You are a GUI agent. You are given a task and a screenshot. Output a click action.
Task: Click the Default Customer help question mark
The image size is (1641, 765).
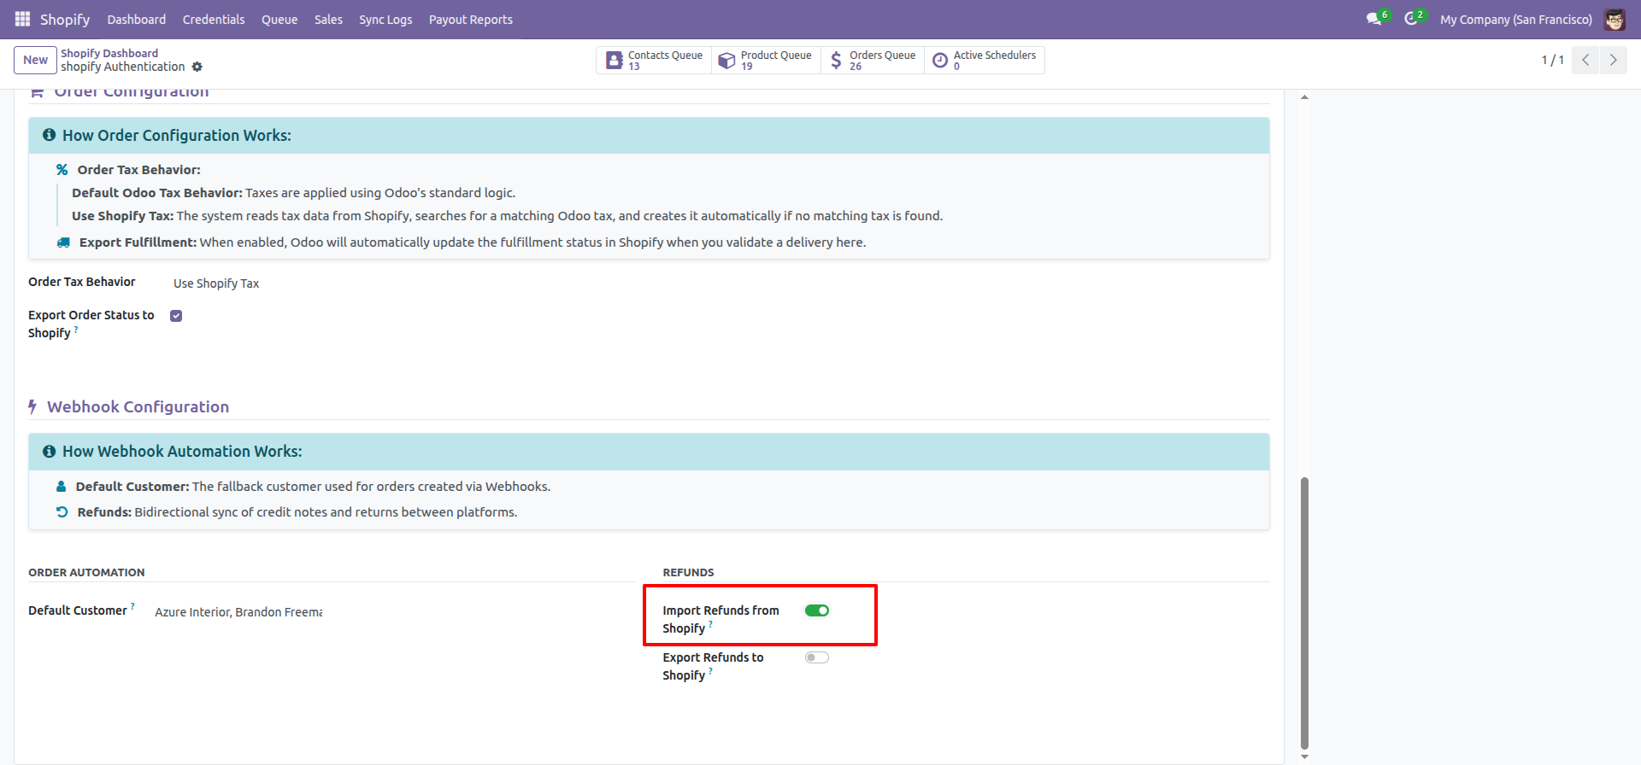click(132, 606)
